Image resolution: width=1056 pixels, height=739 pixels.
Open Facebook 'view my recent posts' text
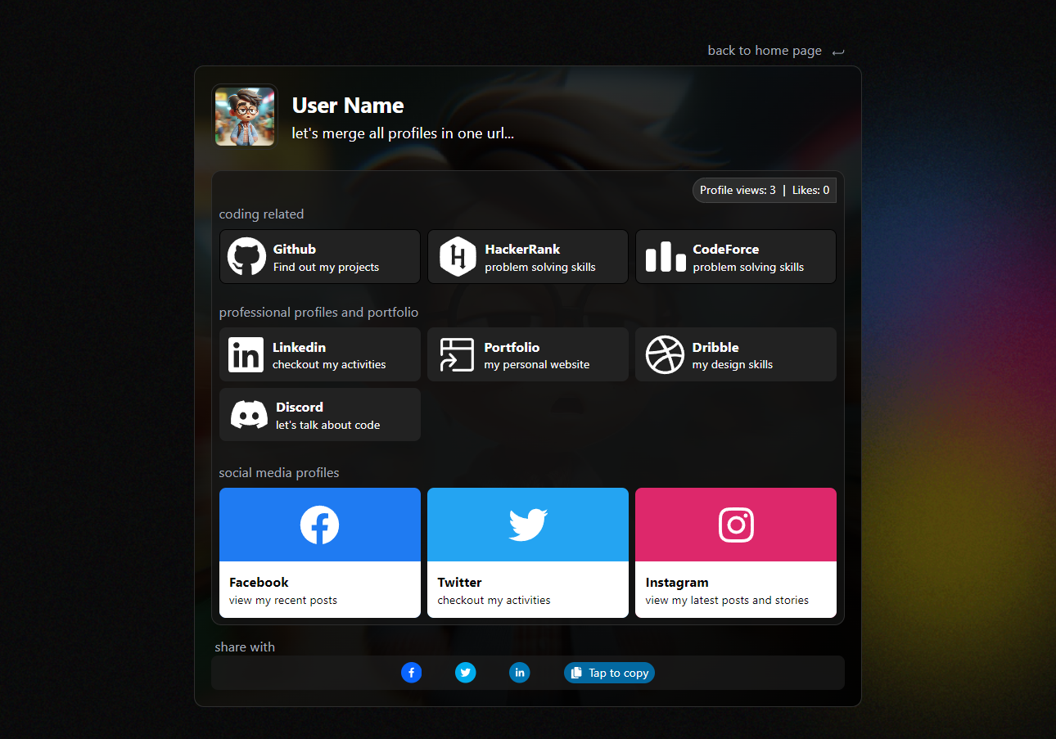tap(283, 600)
